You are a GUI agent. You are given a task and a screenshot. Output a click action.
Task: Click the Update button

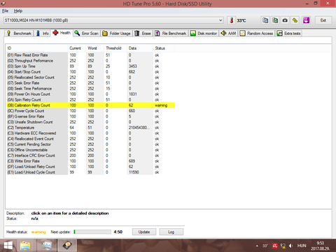(x=144, y=232)
